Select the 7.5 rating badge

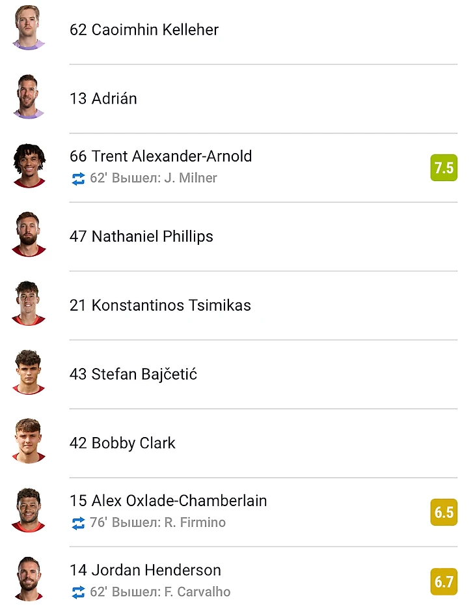click(x=444, y=168)
